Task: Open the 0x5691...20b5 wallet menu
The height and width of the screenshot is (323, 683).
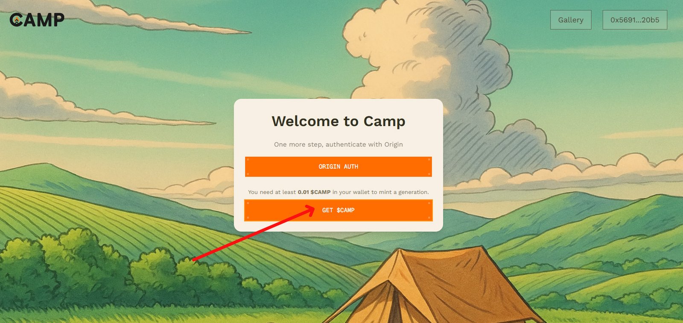Action: point(635,20)
